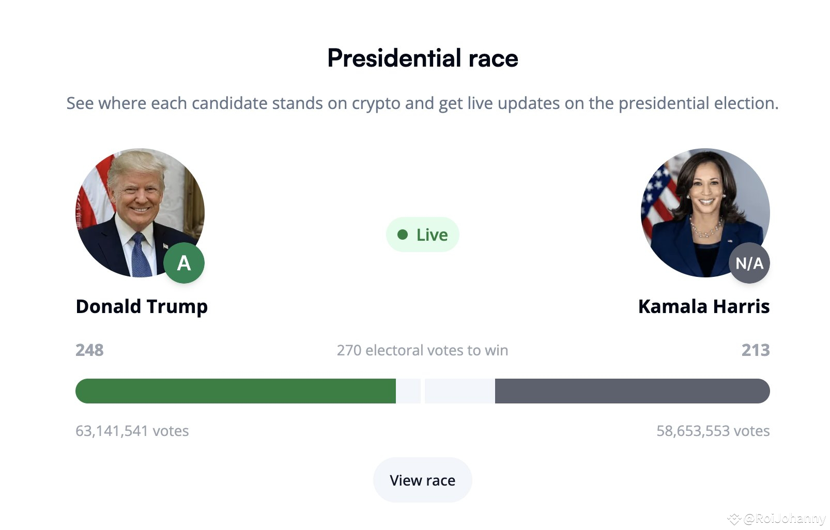830x530 pixels.
Task: Click the @RoiJohanny watermark text
Action: [x=785, y=518]
